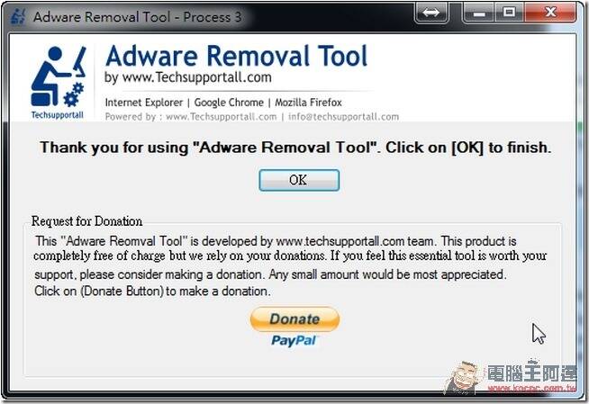Screen dimensions: 589x404
Task: Minimize the Adware Removal Tool window
Action: [x=478, y=13]
